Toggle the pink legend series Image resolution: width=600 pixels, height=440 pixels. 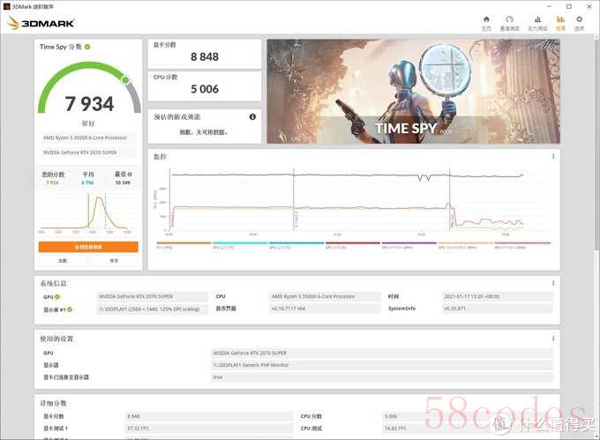pyautogui.click(x=522, y=245)
